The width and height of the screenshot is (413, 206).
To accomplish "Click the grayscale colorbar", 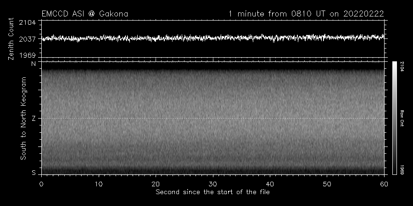I will (394, 118).
